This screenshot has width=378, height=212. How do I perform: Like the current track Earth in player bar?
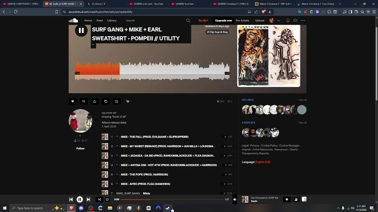point(286,199)
